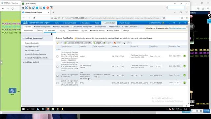Viewport: 211px width, 119px height.
Task: Open Windows taskbar search magnifier
Action: [x=28, y=109]
